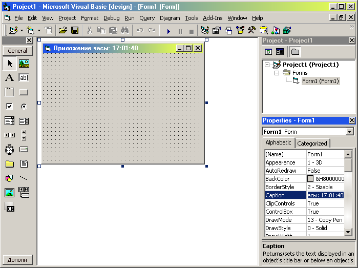Viewport: 358px width, 268px height.
Task: Select the FileListBox control tool
Action: 24,164
